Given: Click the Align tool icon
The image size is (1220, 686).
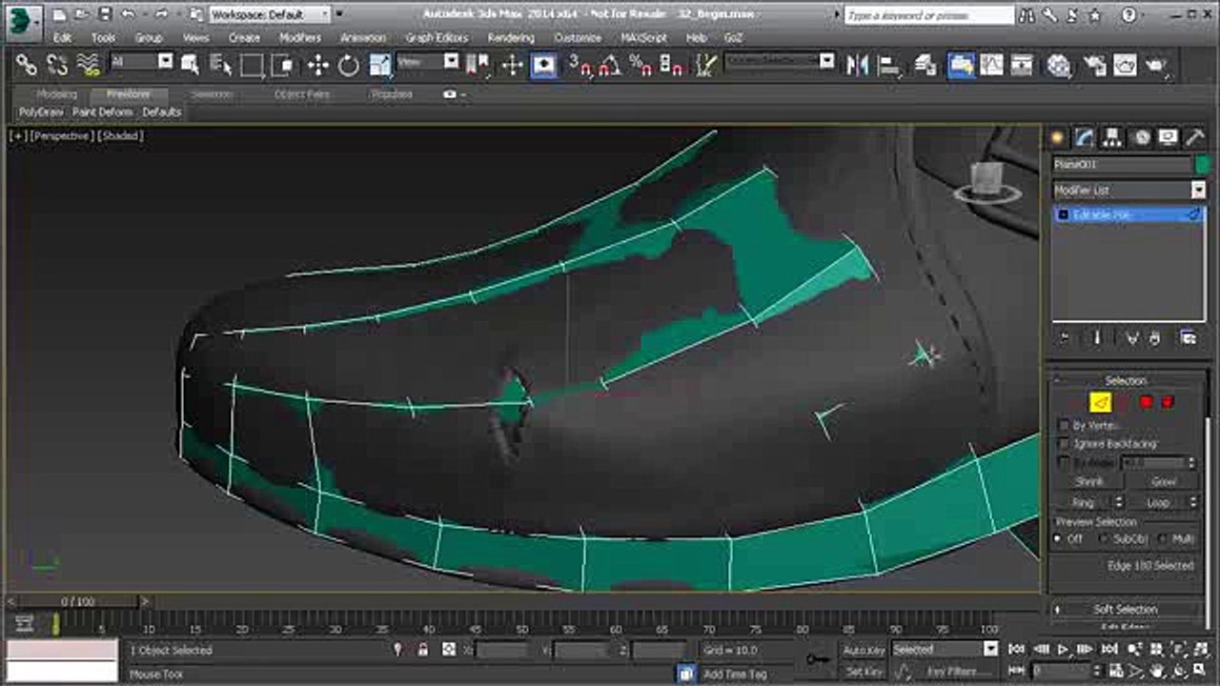Looking at the screenshot, I should (x=888, y=65).
